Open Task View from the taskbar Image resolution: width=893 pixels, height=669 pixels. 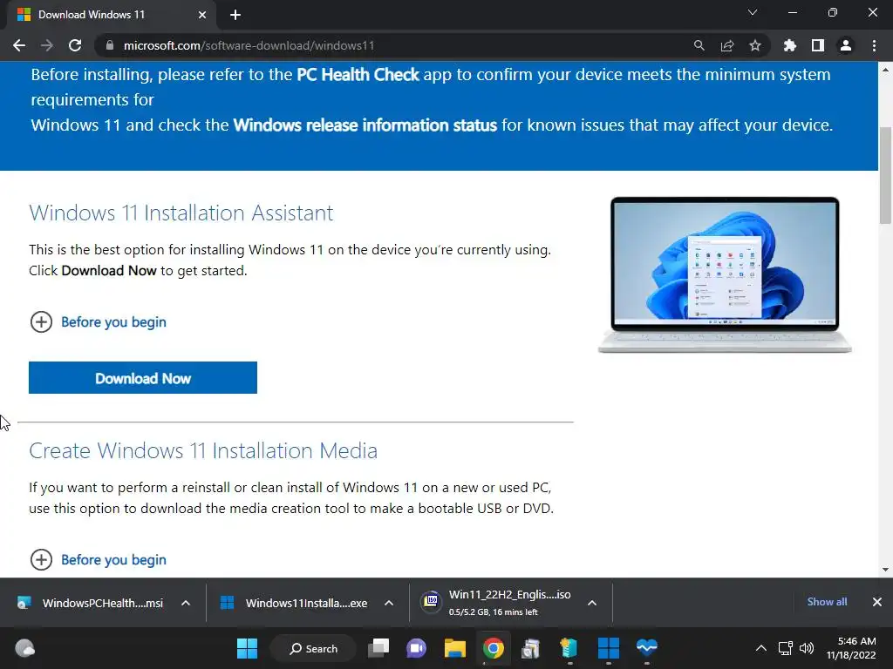point(378,648)
